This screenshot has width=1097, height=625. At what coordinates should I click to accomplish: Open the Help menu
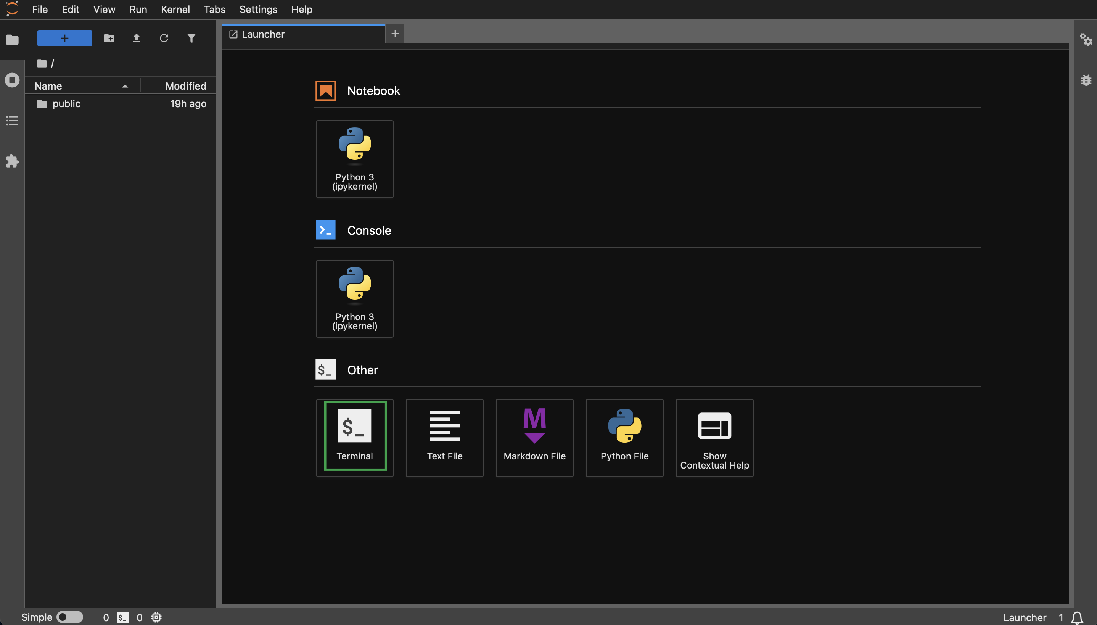point(302,9)
